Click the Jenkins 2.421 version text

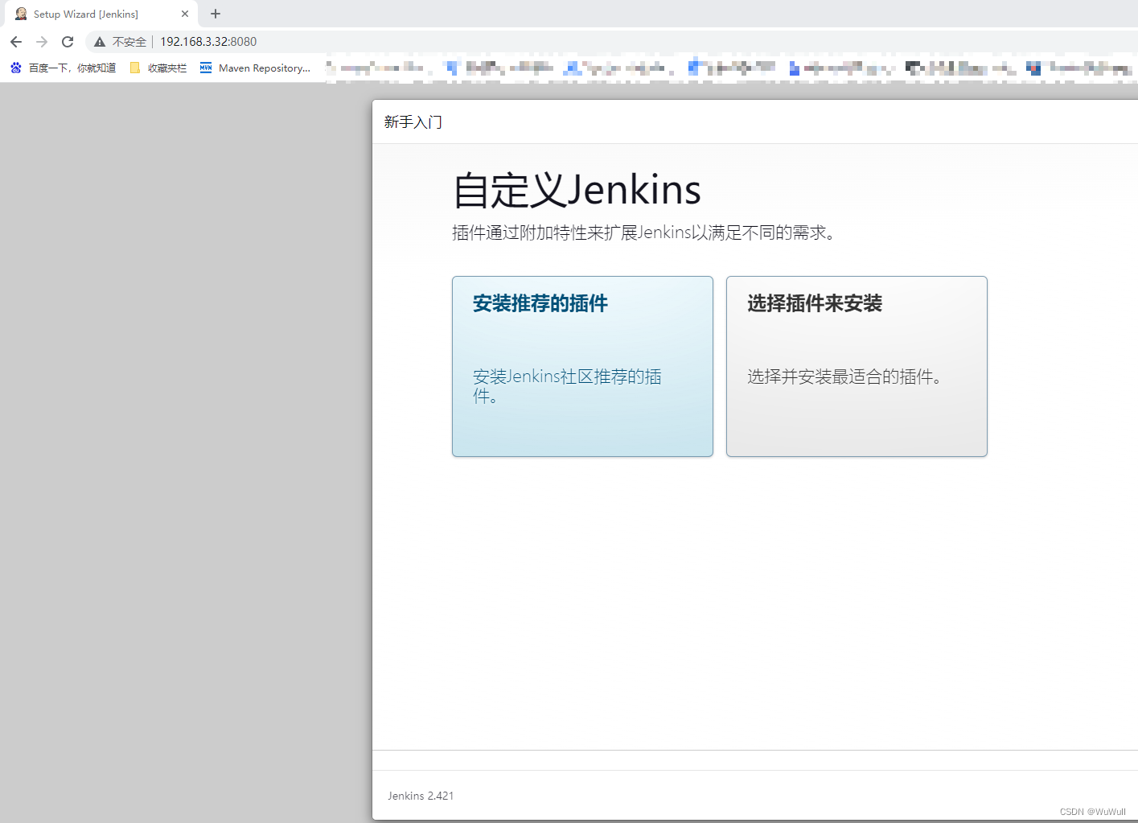pyautogui.click(x=421, y=796)
